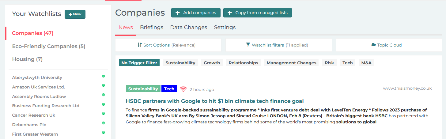Toggle the Growth trigger filter
The width and height of the screenshot is (446, 139).
click(x=212, y=63)
